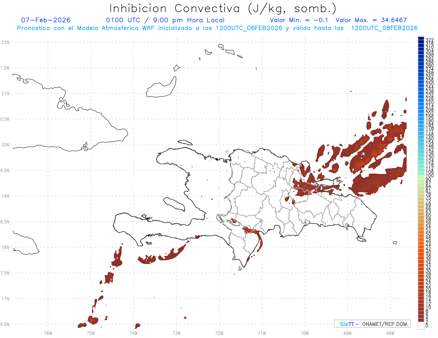Click latitude label "22N"
The height and width of the screenshot is (338, 438).
(x=5, y=42)
